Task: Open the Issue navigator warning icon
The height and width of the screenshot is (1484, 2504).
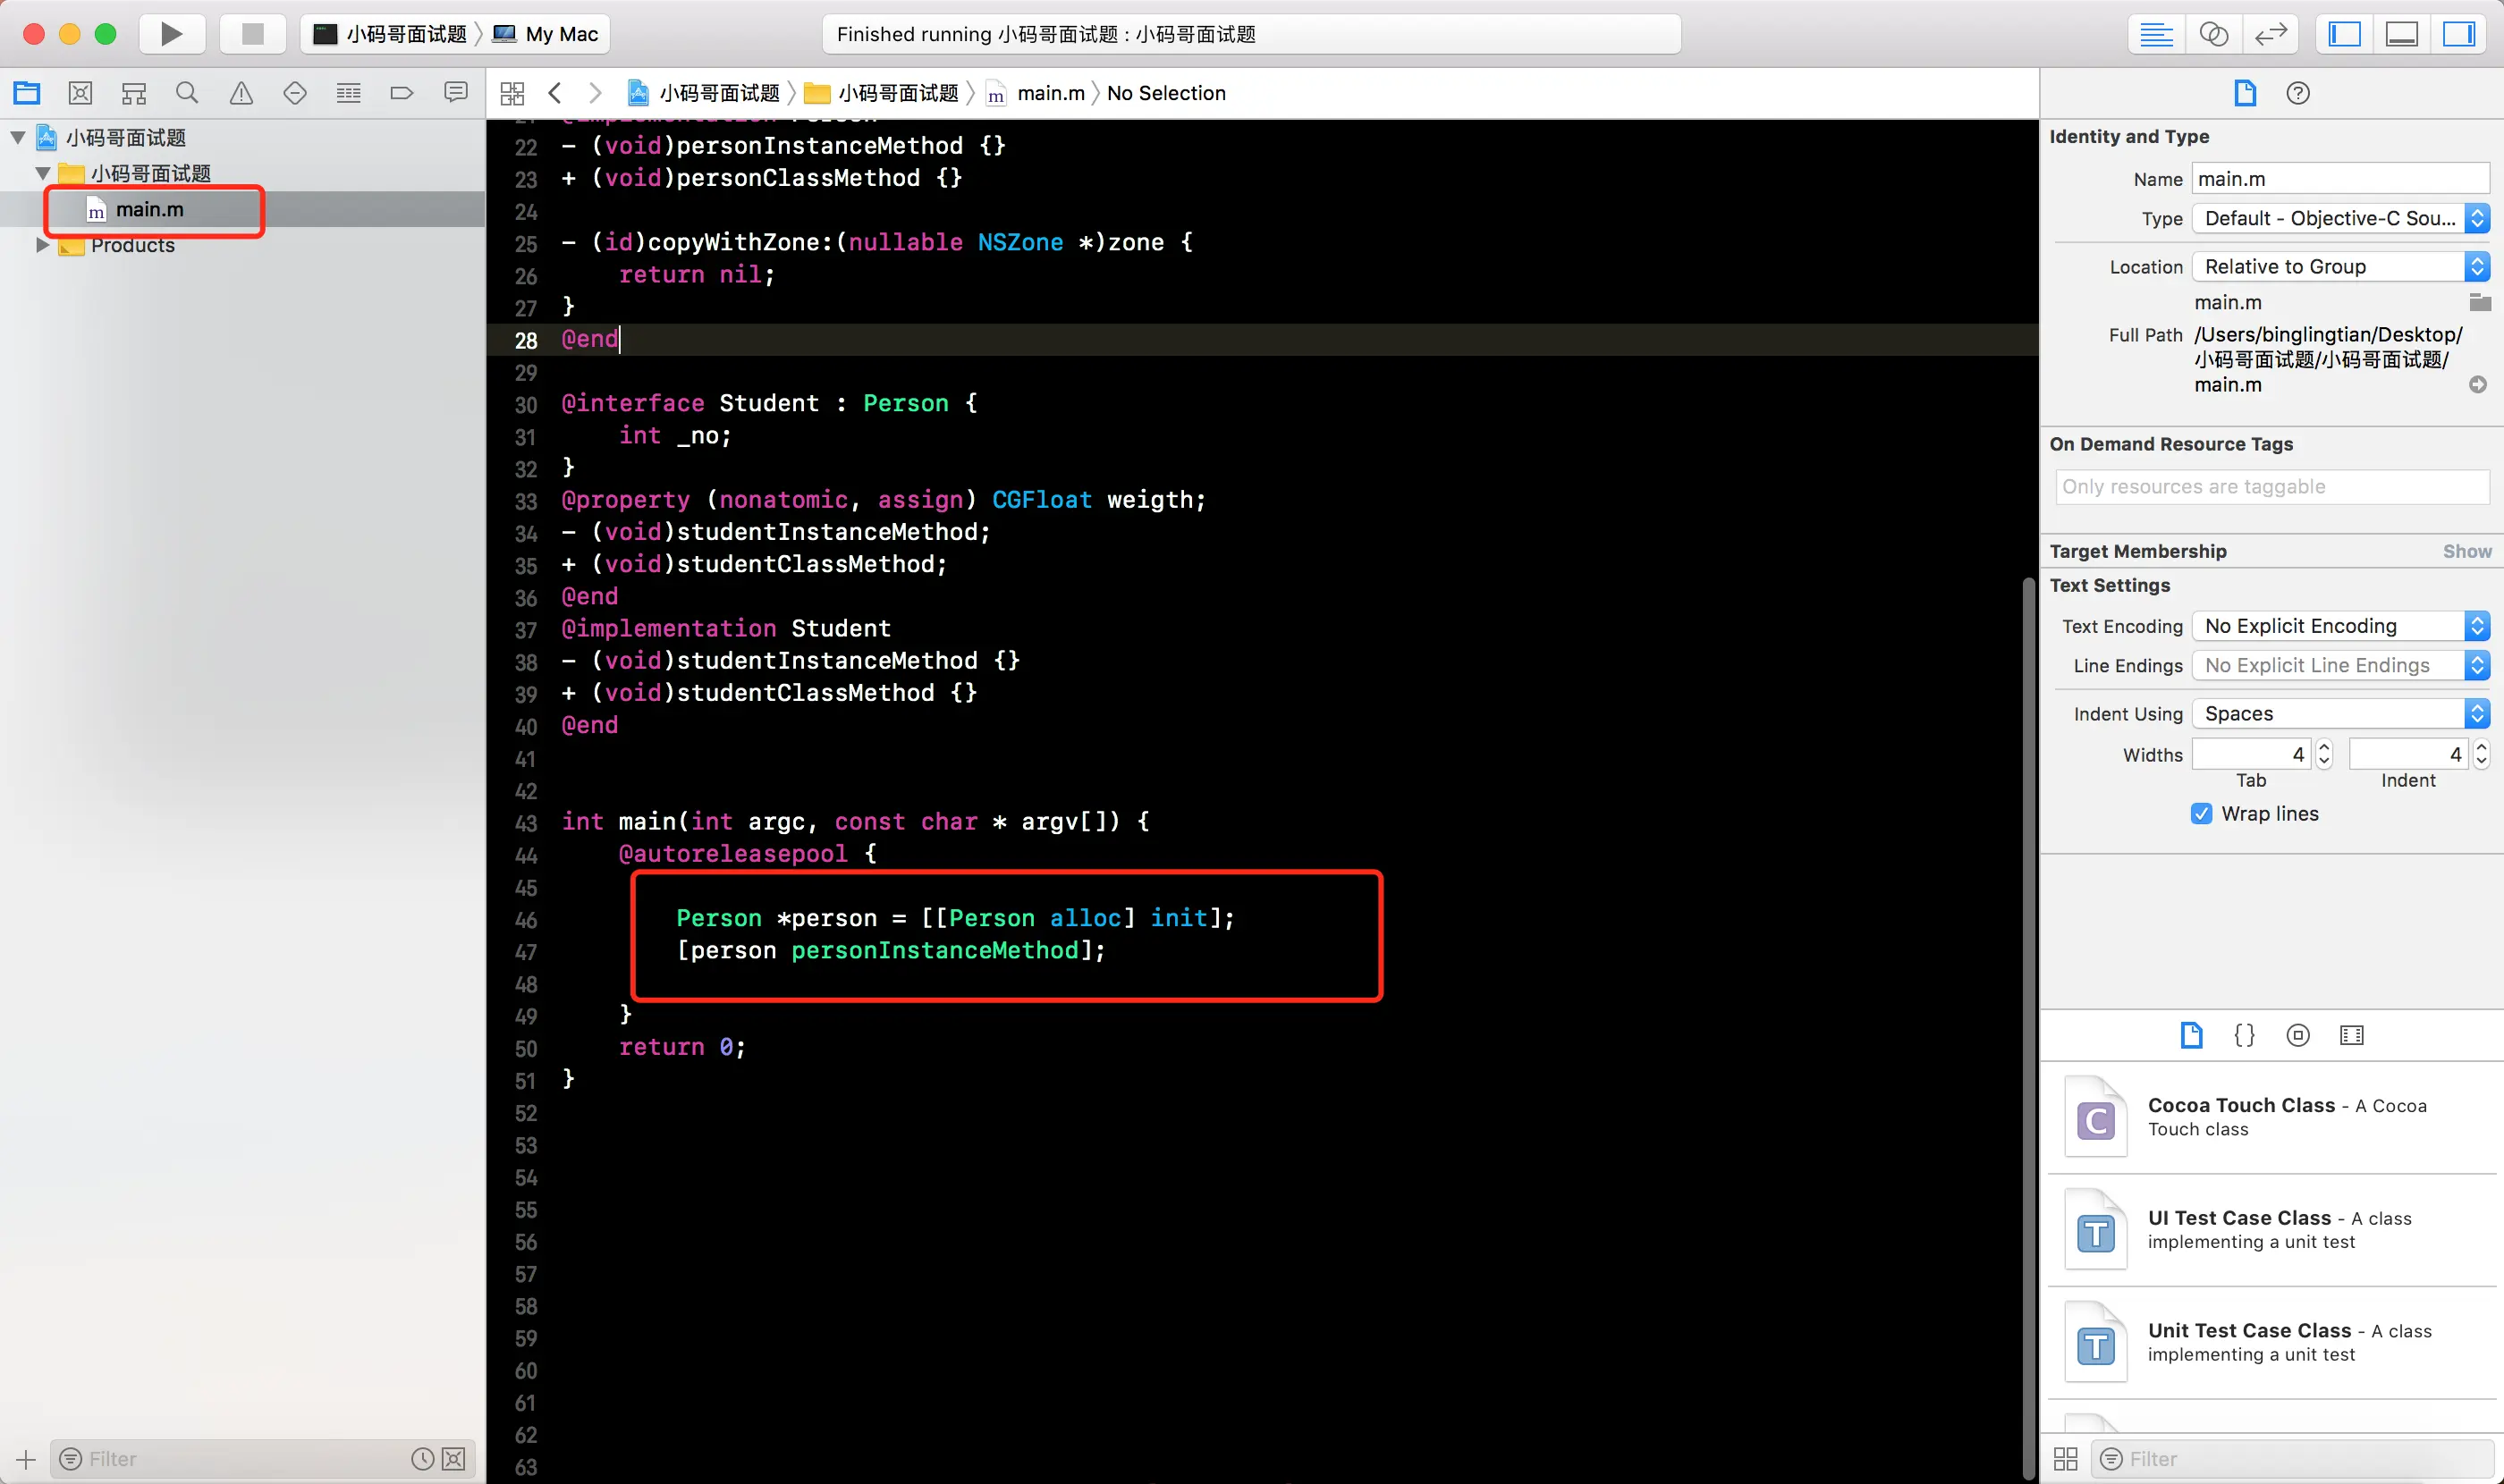Action: click(241, 93)
